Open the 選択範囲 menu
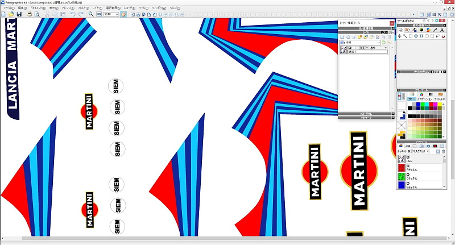The image size is (455, 245). point(113,8)
